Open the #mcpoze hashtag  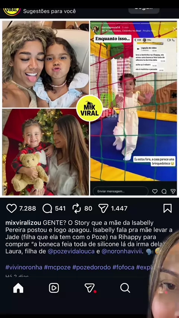(x=57, y=267)
